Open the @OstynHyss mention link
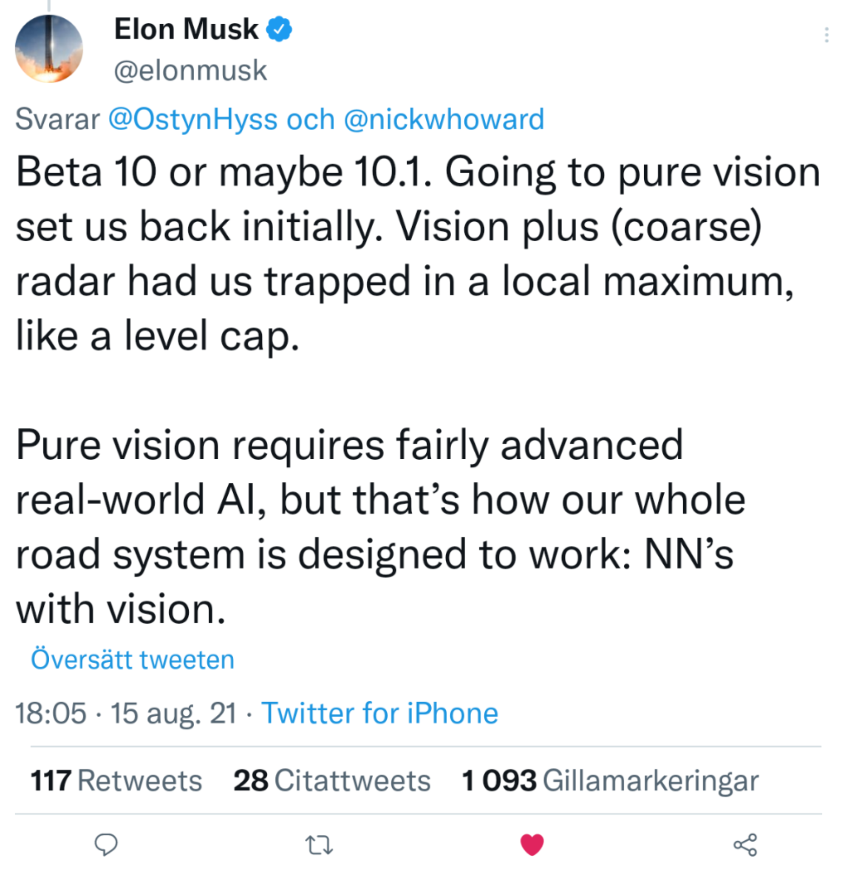The width and height of the screenshot is (852, 870). point(193,120)
